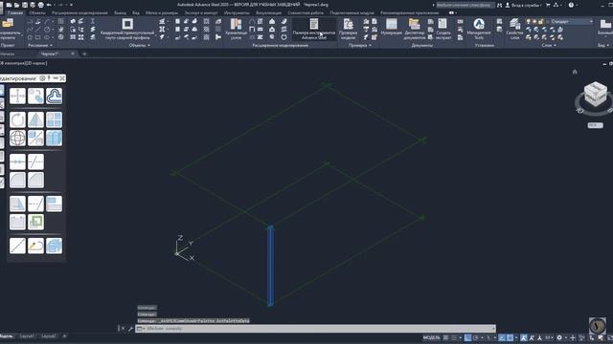Open the Главная ribbon tab
The width and height of the screenshot is (613, 344).
tap(15, 12)
